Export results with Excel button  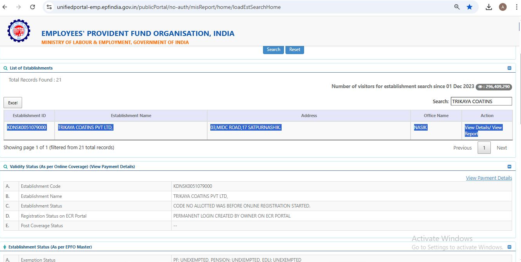pyautogui.click(x=13, y=103)
